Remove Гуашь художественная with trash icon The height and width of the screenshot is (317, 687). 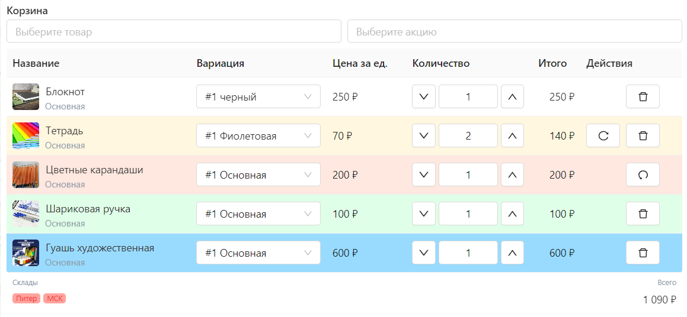[643, 253]
